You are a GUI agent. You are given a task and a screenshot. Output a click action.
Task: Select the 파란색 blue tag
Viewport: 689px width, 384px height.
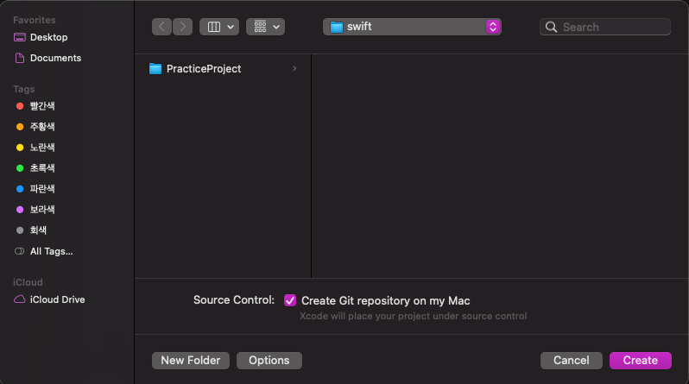coord(42,189)
